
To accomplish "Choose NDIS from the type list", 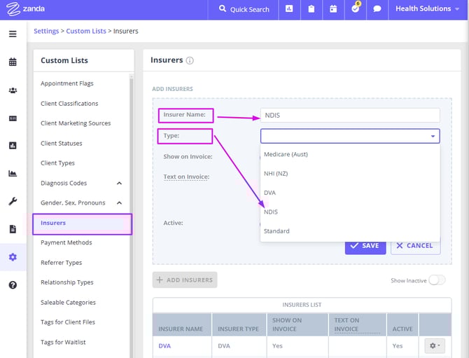I will (x=271, y=212).
